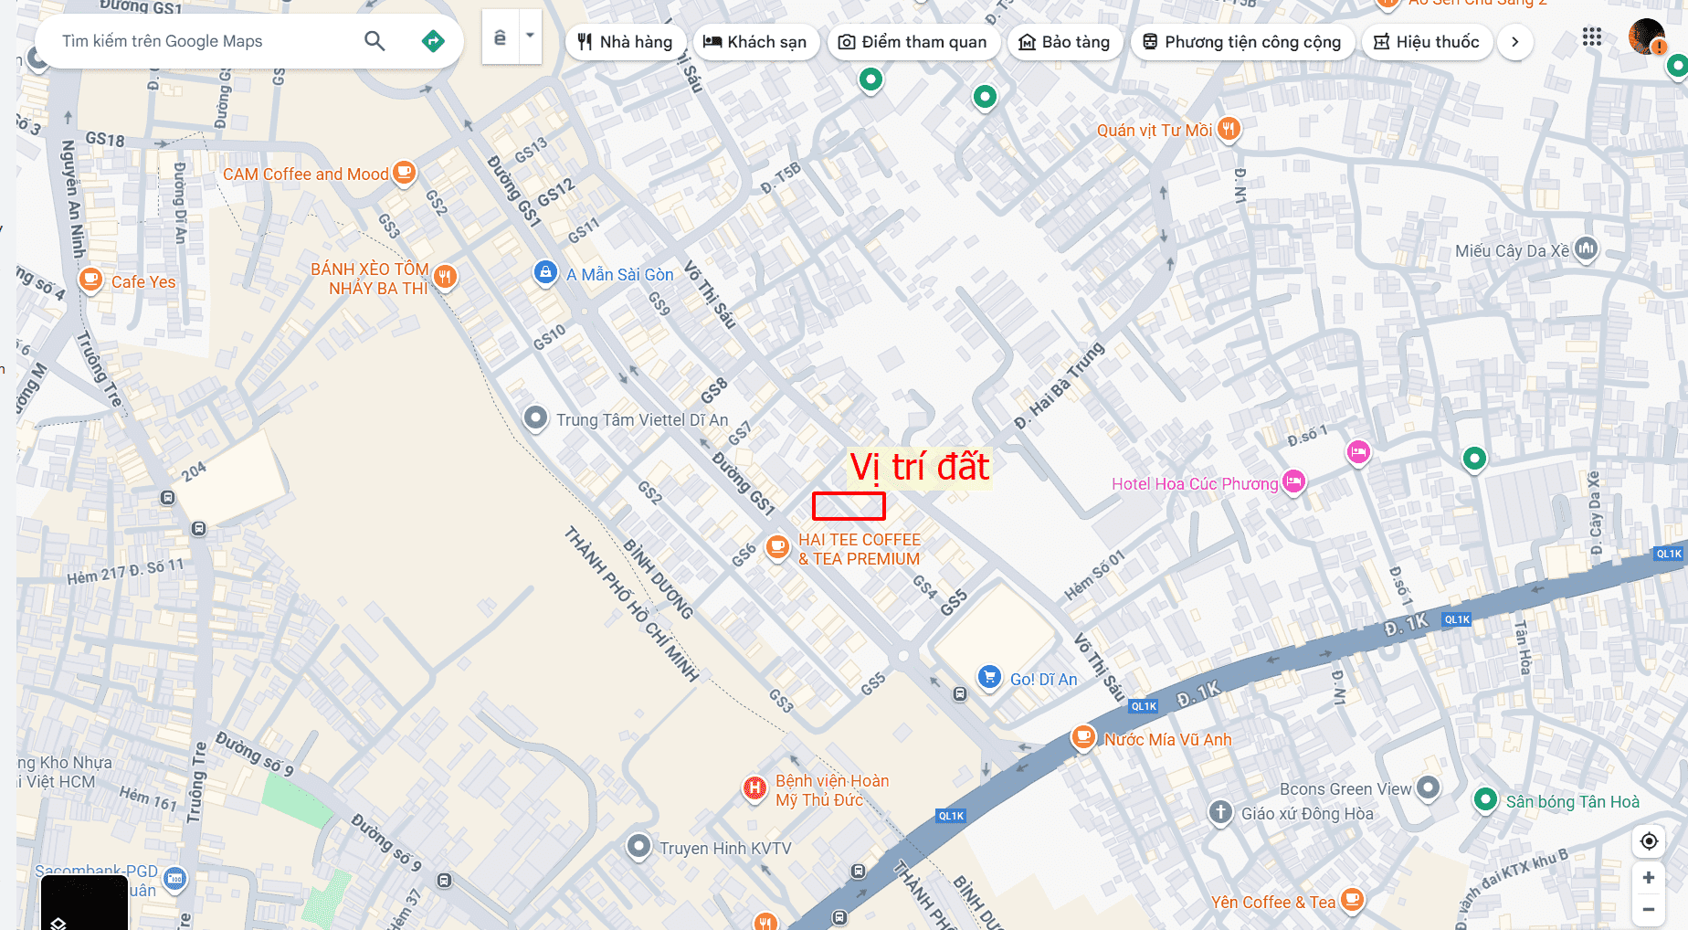Open the layers thumbnail at bottom left
This screenshot has height=930, width=1688.
(x=84, y=903)
